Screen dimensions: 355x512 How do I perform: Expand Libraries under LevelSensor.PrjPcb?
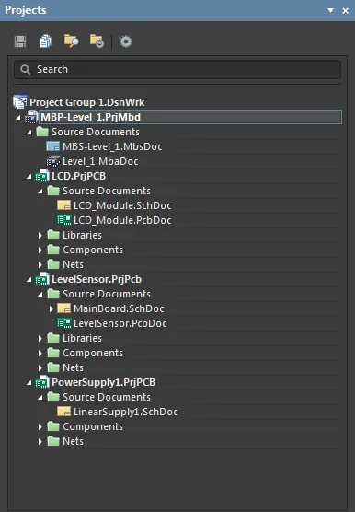pyautogui.click(x=40, y=338)
